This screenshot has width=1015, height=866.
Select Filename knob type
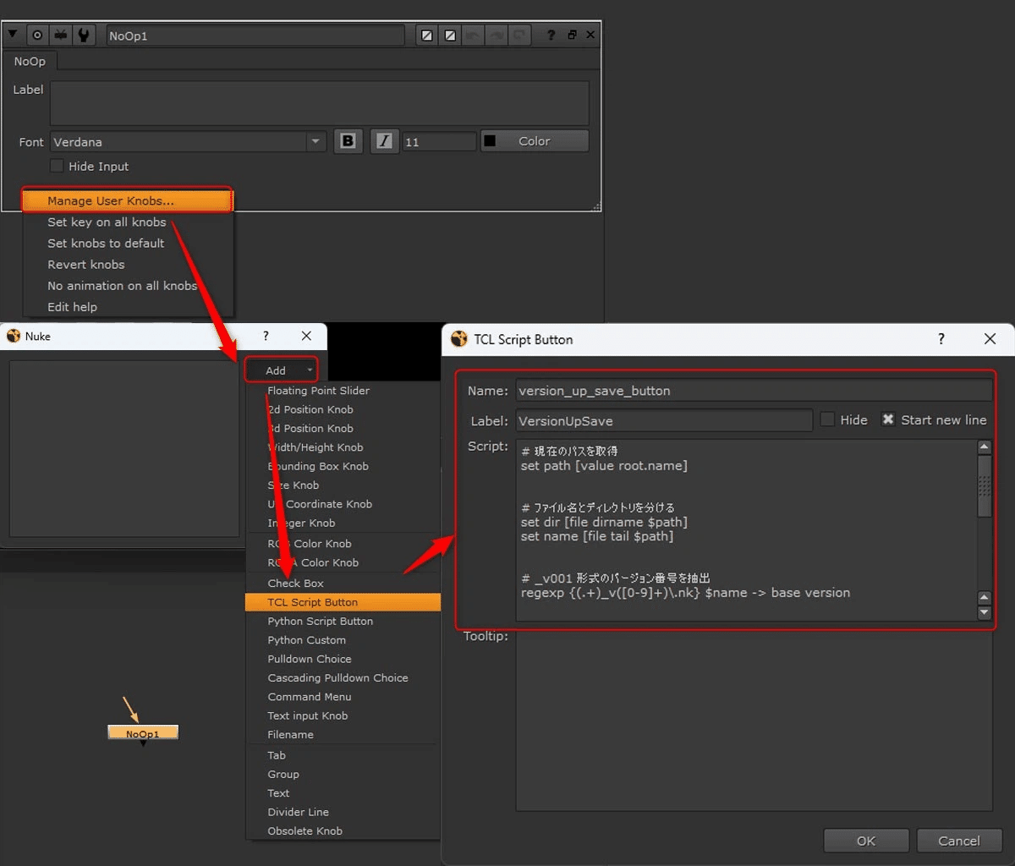(343, 735)
